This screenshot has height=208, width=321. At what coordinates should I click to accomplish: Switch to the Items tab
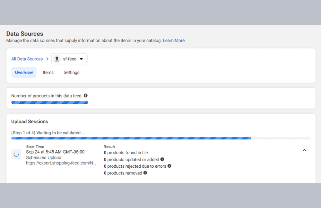tap(48, 72)
